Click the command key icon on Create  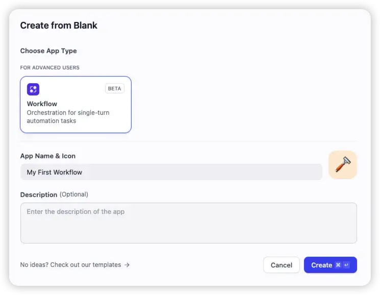coord(338,265)
